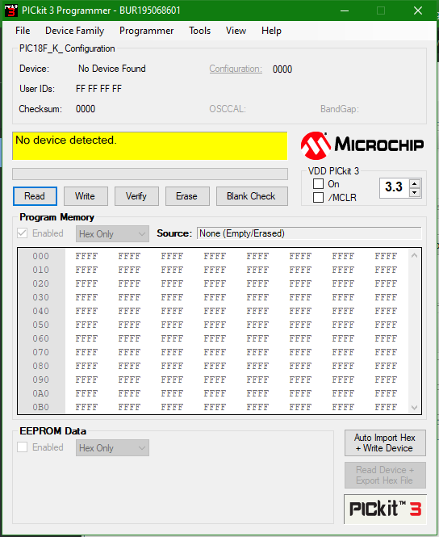The height and width of the screenshot is (537, 439).
Task: Open the Tools menu
Action: [200, 31]
